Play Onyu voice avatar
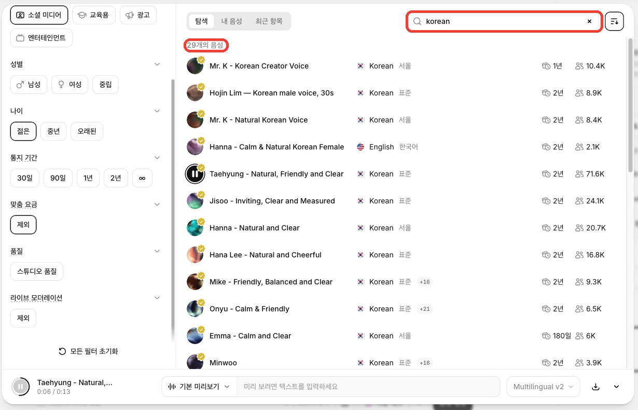The width and height of the screenshot is (638, 410). pos(195,309)
